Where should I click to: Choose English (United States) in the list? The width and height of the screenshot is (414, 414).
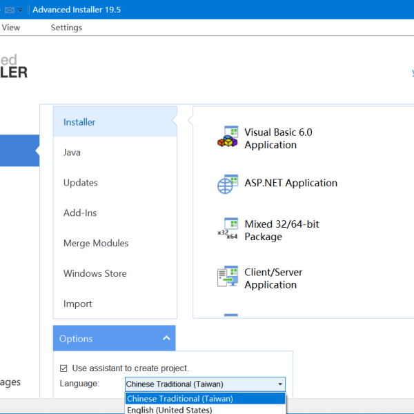pyautogui.click(x=205, y=409)
